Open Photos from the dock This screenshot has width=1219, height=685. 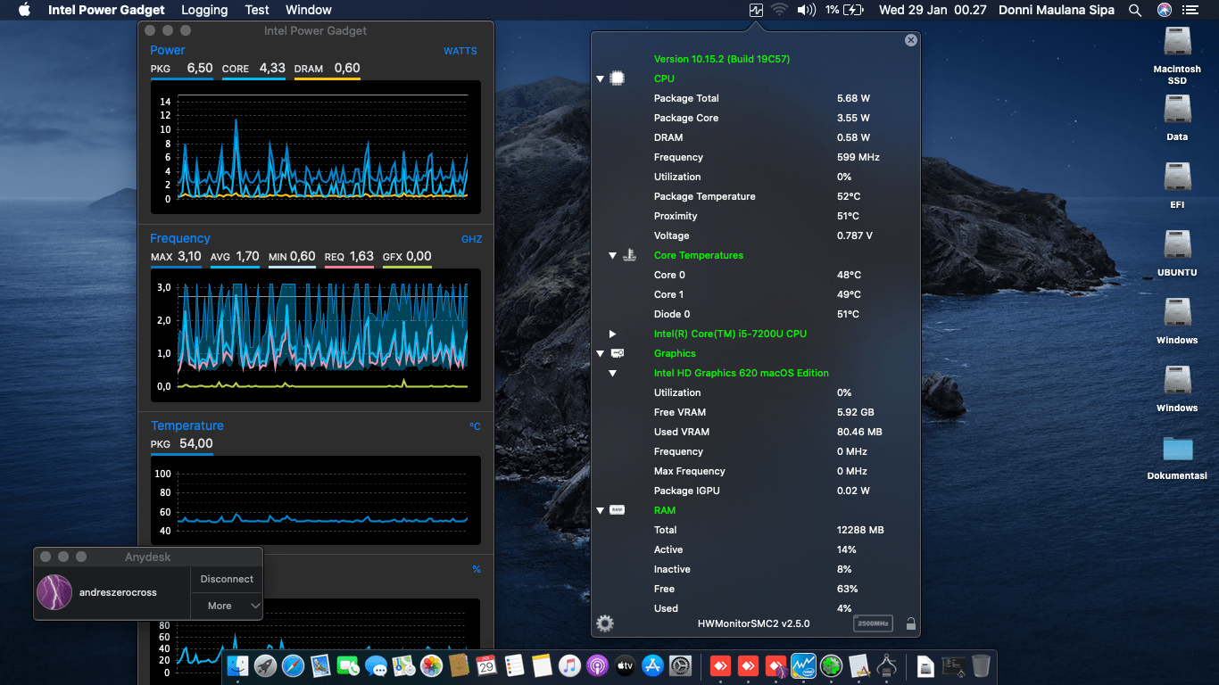(431, 665)
